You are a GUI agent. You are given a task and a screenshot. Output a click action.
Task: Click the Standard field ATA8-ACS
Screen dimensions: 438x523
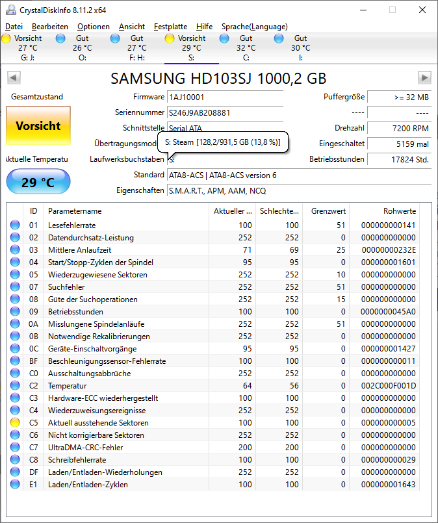click(x=299, y=175)
